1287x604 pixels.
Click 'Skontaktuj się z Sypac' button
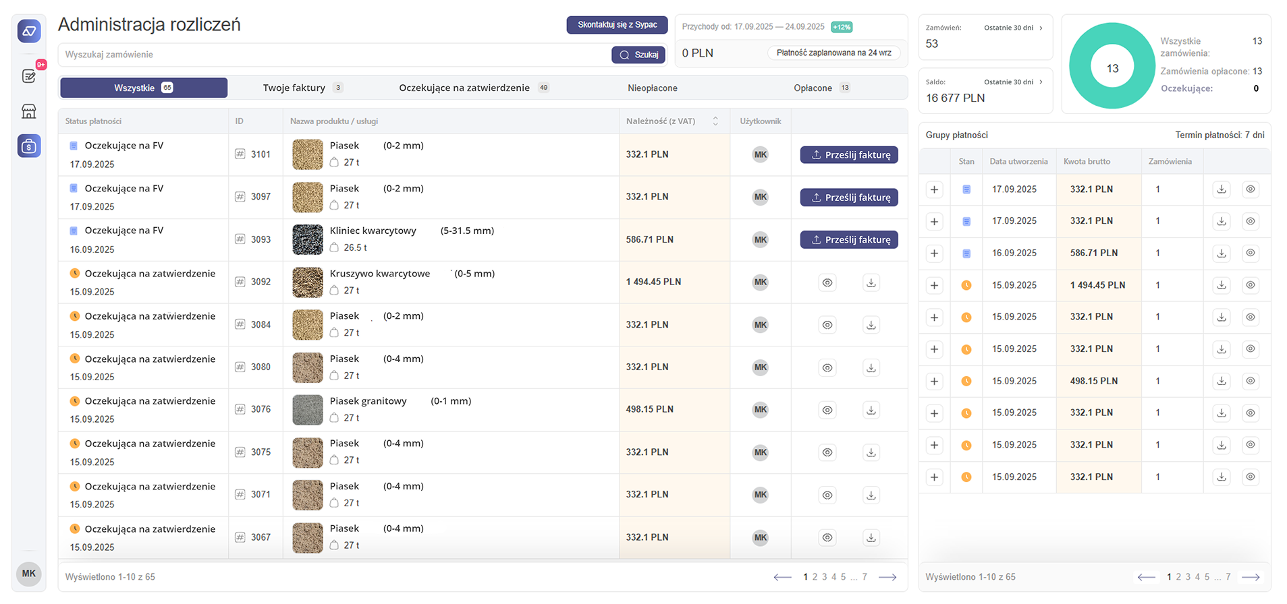pyautogui.click(x=617, y=25)
